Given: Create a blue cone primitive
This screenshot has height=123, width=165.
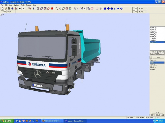Looking at the screenshot, I should (115, 9).
